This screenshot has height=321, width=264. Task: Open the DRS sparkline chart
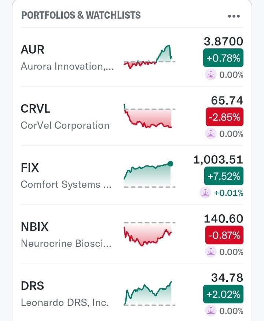(149, 293)
